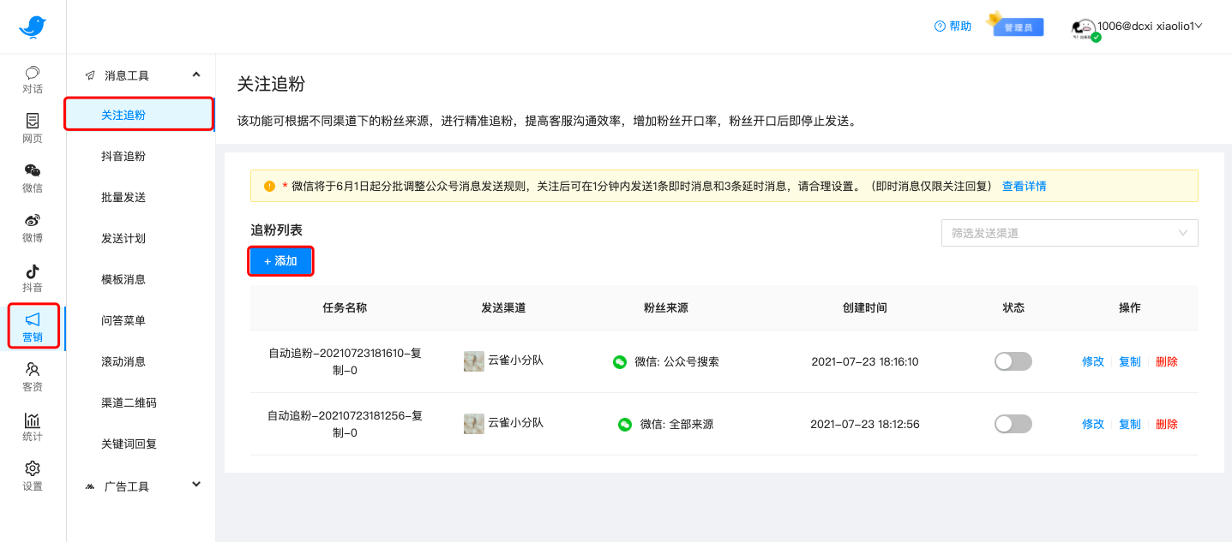Click the 帮助 help option
Image resolution: width=1232 pixels, height=542 pixels.
coord(953,27)
